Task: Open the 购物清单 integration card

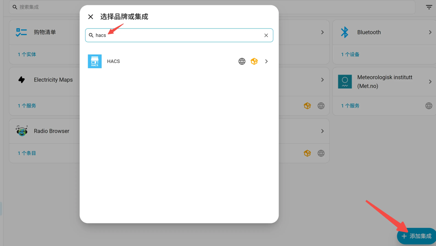Action: point(44,32)
